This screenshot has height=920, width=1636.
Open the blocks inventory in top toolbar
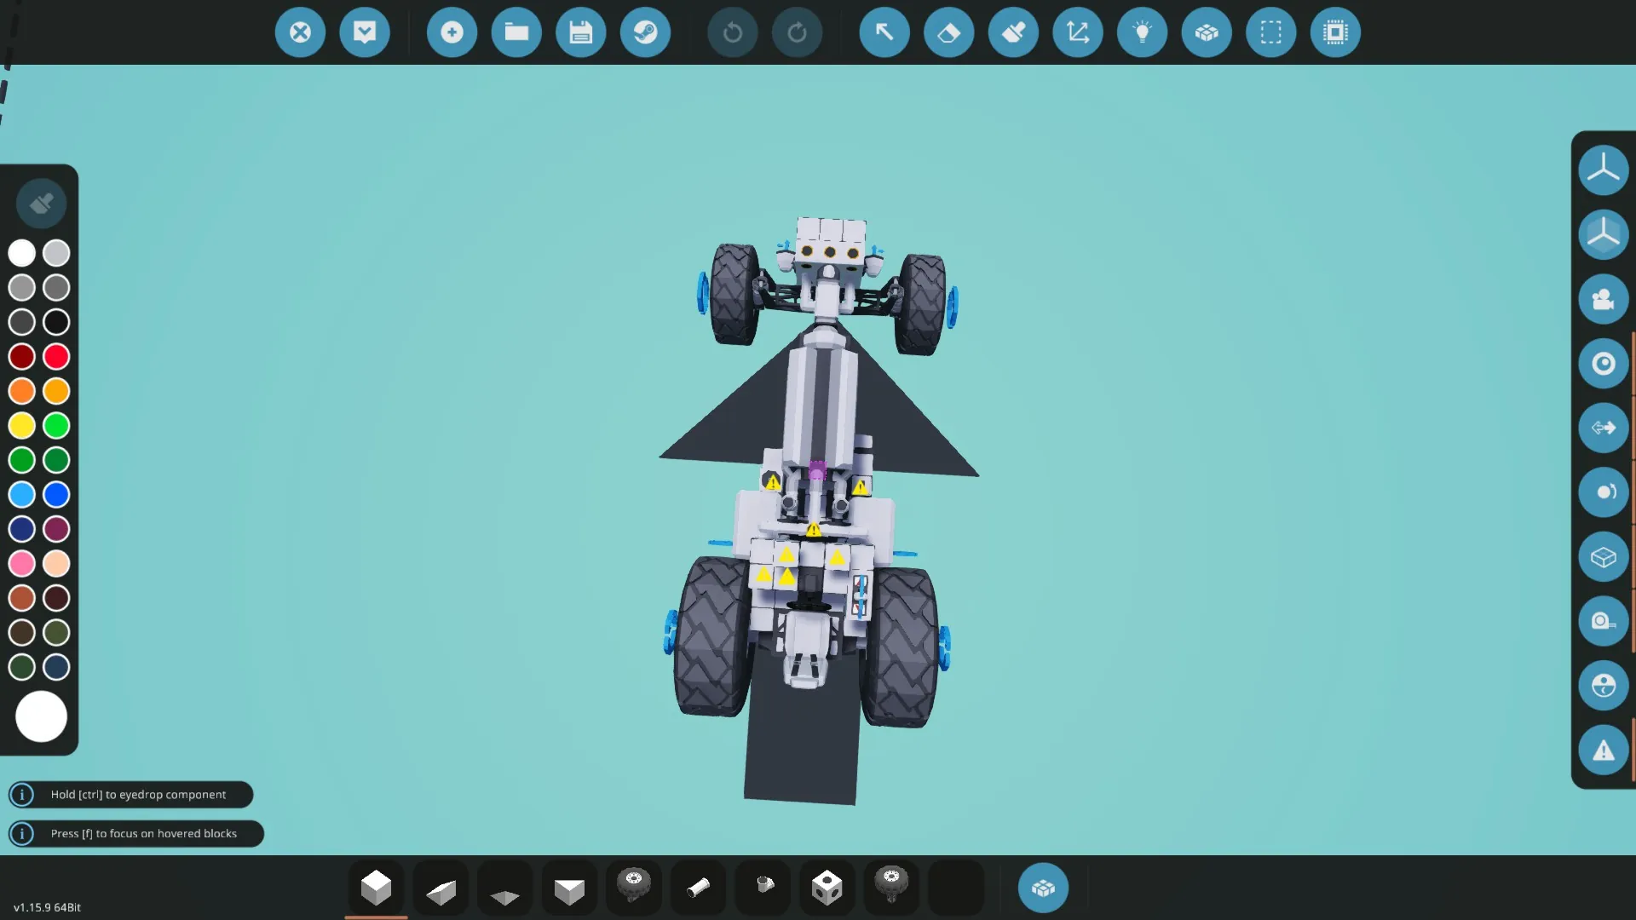1207,32
